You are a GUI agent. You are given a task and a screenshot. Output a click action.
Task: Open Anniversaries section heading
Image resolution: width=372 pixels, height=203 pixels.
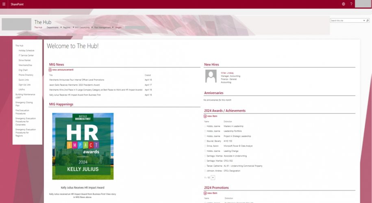[x=214, y=93]
